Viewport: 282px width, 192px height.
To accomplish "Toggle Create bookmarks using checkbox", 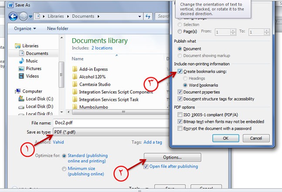I will tap(180, 72).
